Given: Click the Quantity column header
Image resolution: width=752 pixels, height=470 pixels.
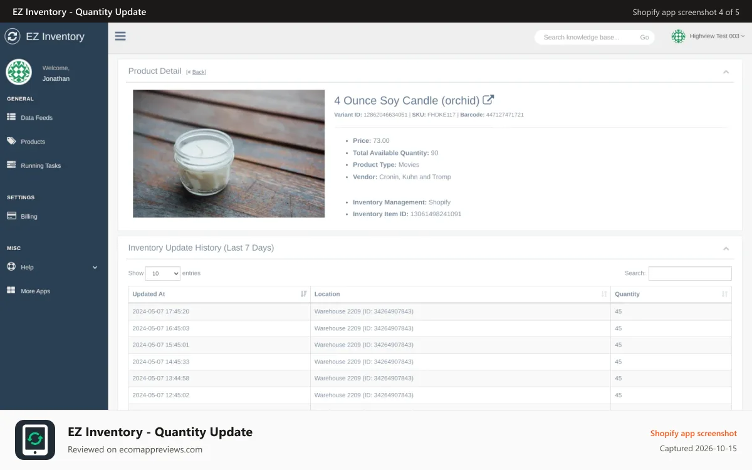Looking at the screenshot, I should pos(671,294).
